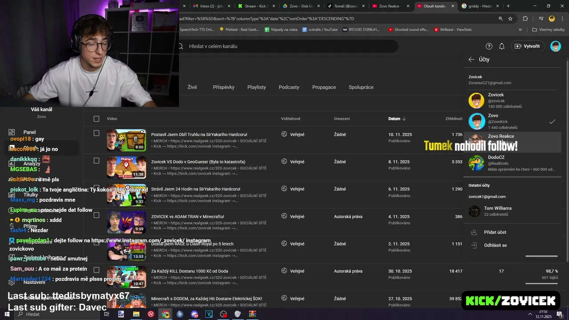Click the Viditelnost column header
569x320 pixels.
291,119
